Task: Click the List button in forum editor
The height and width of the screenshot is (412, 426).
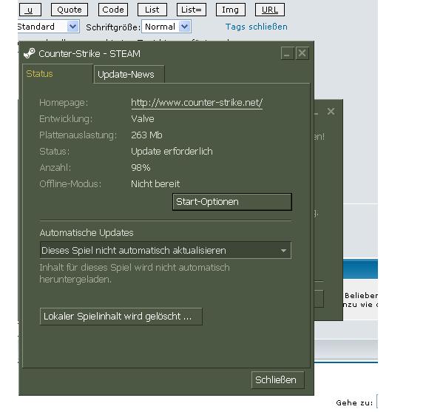Action: tap(152, 10)
